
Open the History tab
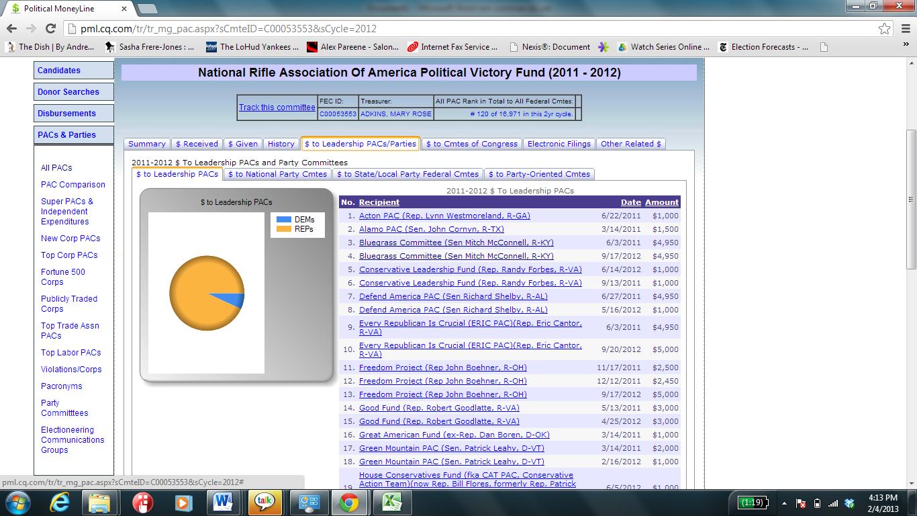(x=281, y=144)
